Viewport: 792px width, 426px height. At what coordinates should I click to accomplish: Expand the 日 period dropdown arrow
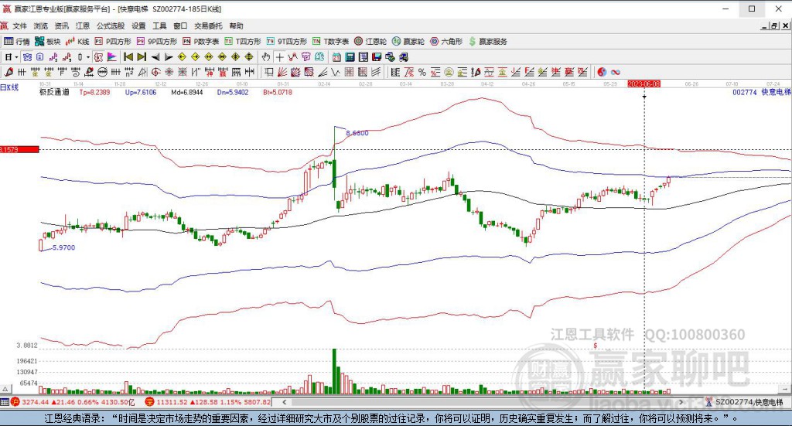click(x=16, y=57)
